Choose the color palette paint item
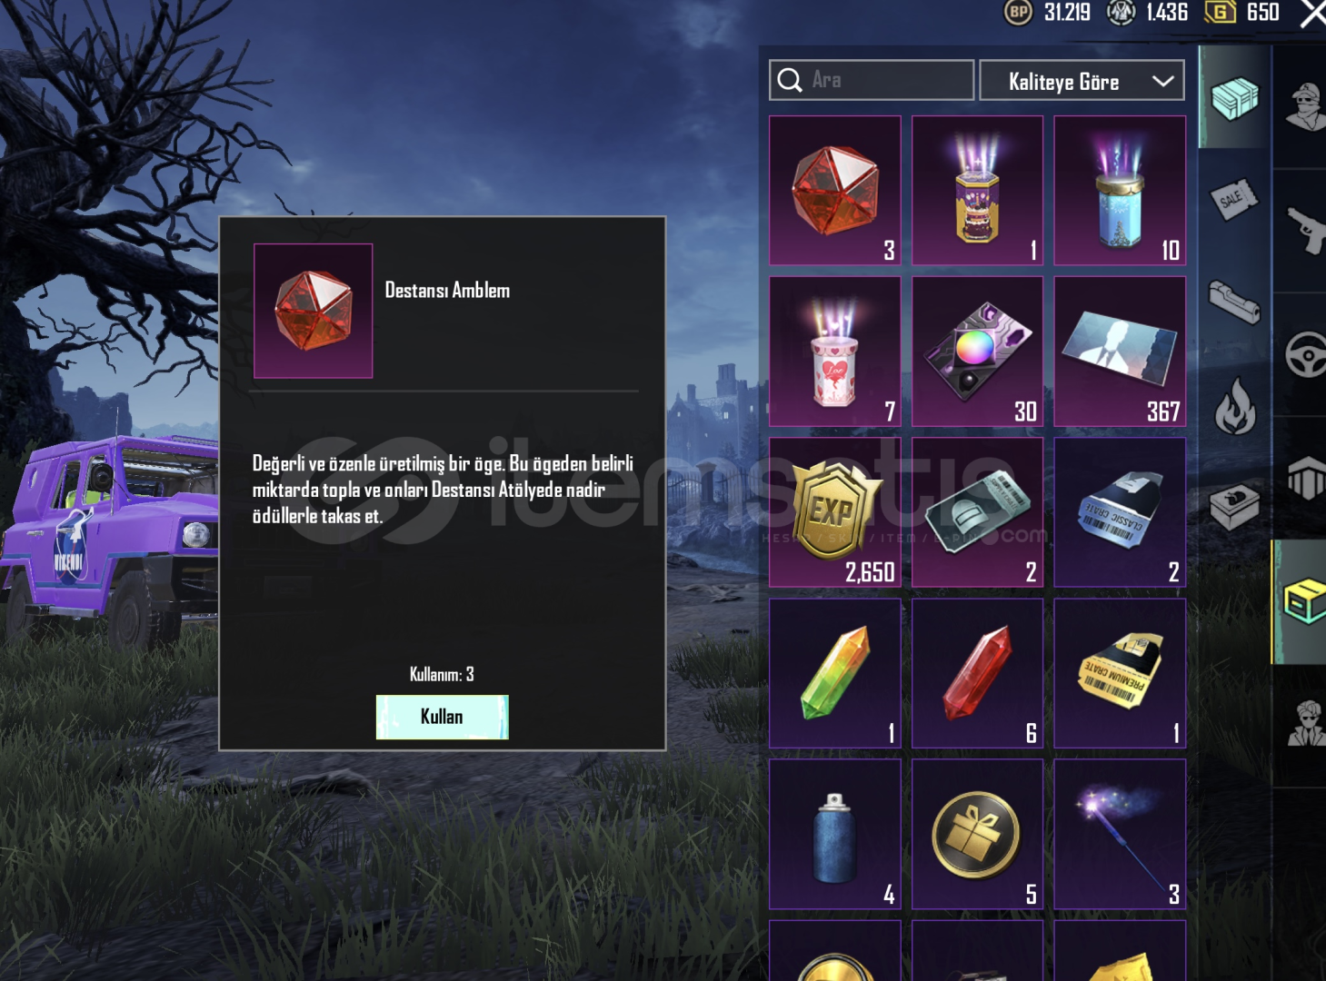 977,352
